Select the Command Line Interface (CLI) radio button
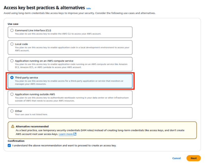This screenshot has height=163, width=209. (12, 30)
